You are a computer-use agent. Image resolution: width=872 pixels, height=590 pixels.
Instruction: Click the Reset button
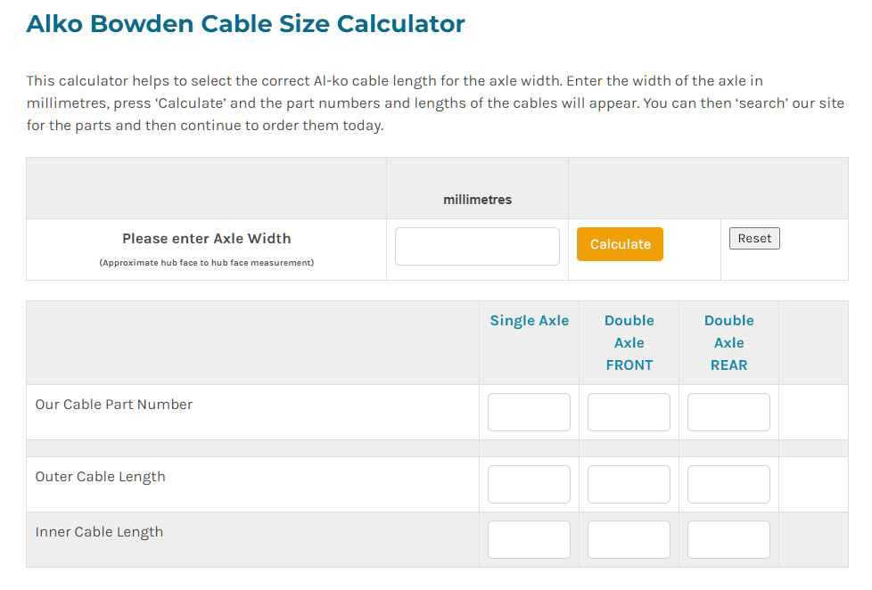[754, 238]
